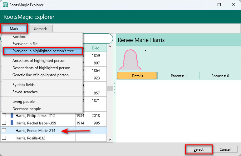Click birth year 1914 cell
The height and width of the screenshot is (156, 241).
[x=83, y=123]
